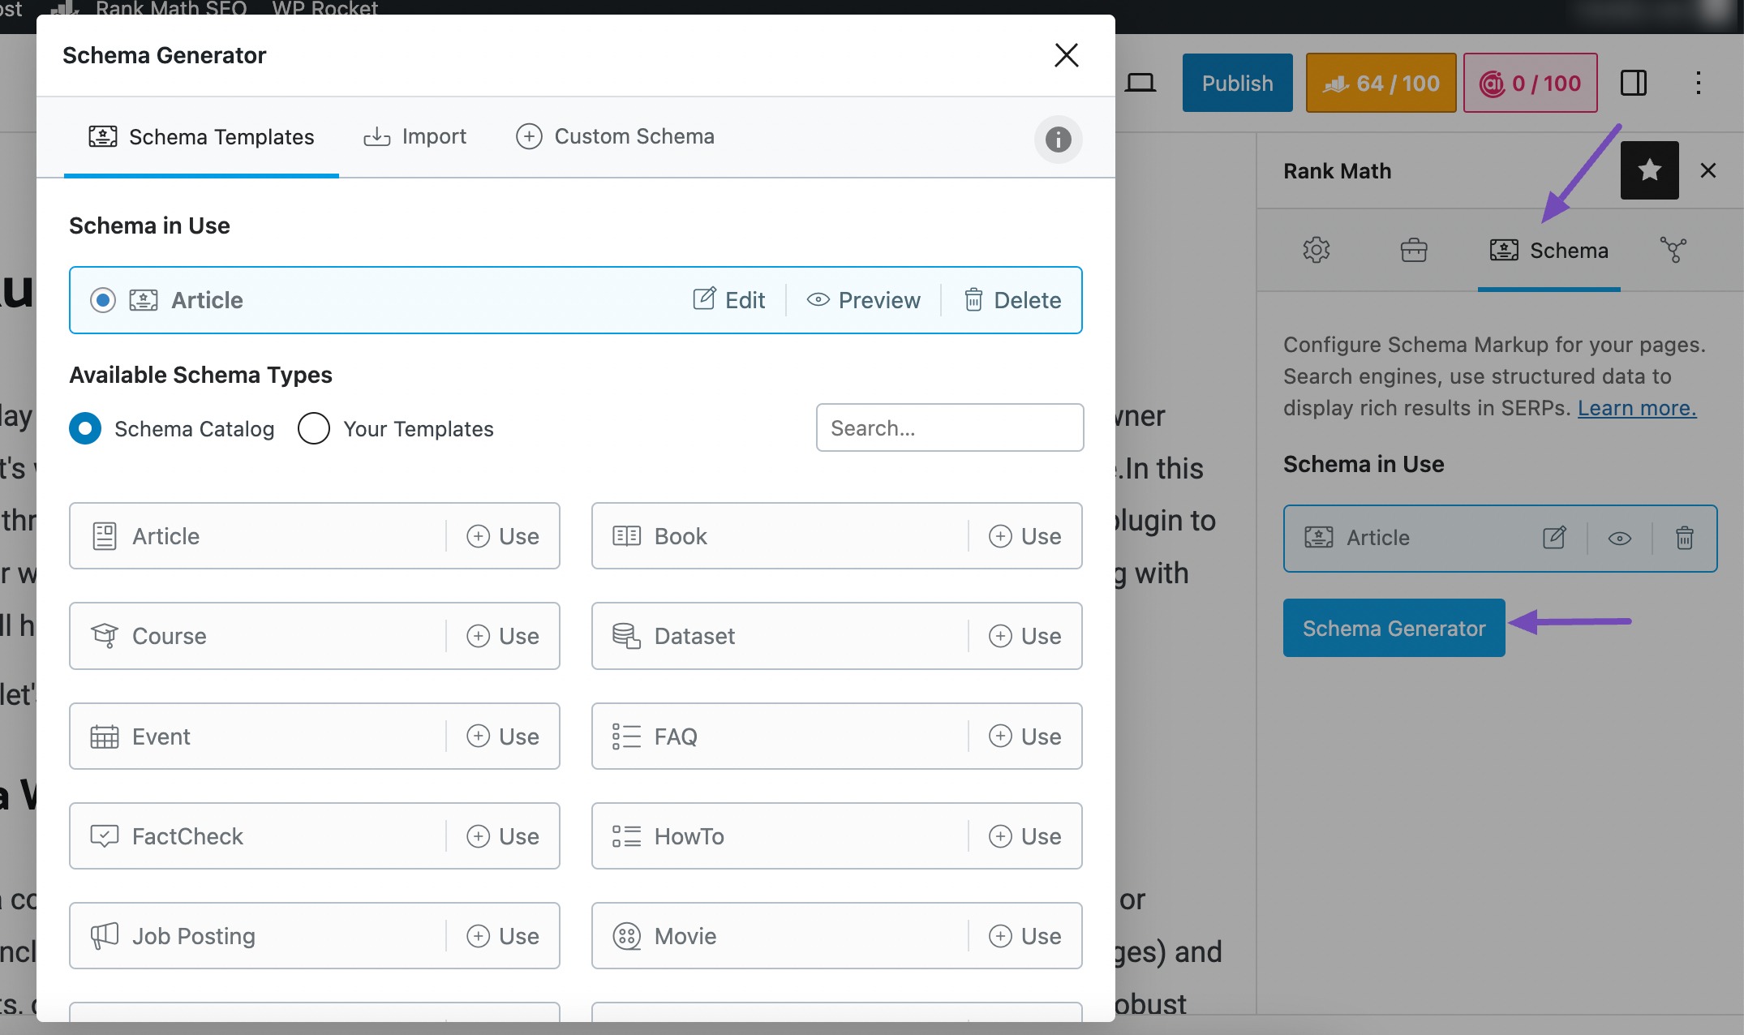Open the Schema Templates tab
This screenshot has width=1744, height=1035.
(201, 137)
